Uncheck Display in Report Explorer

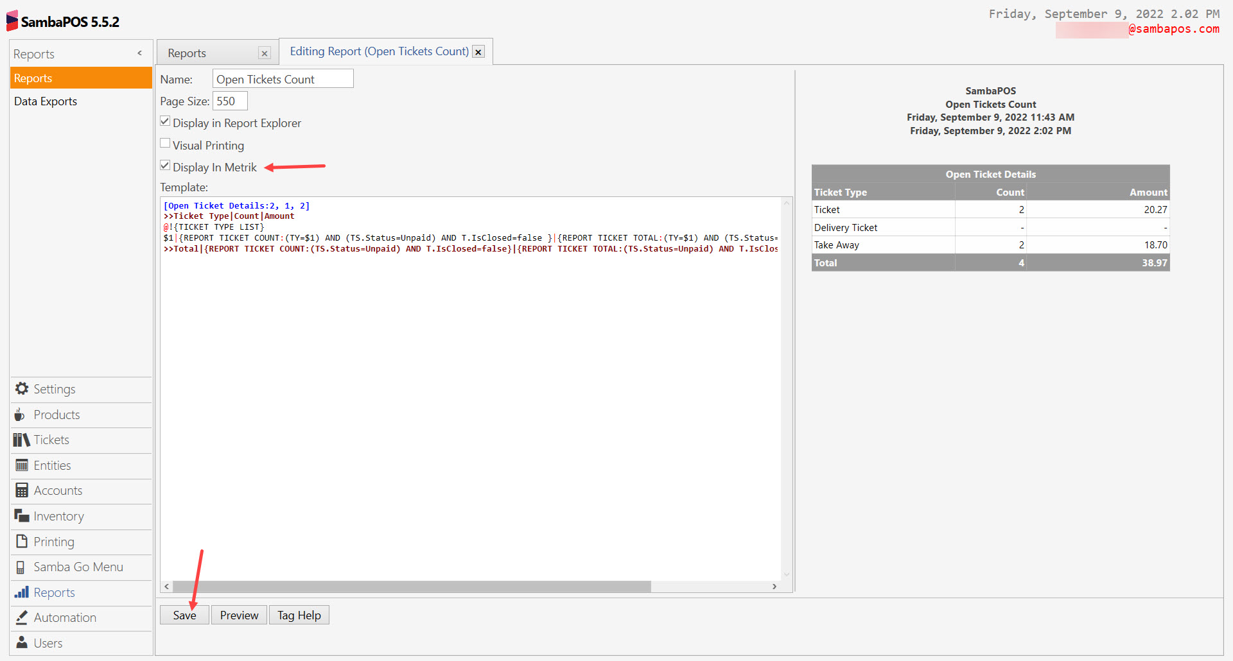[165, 121]
